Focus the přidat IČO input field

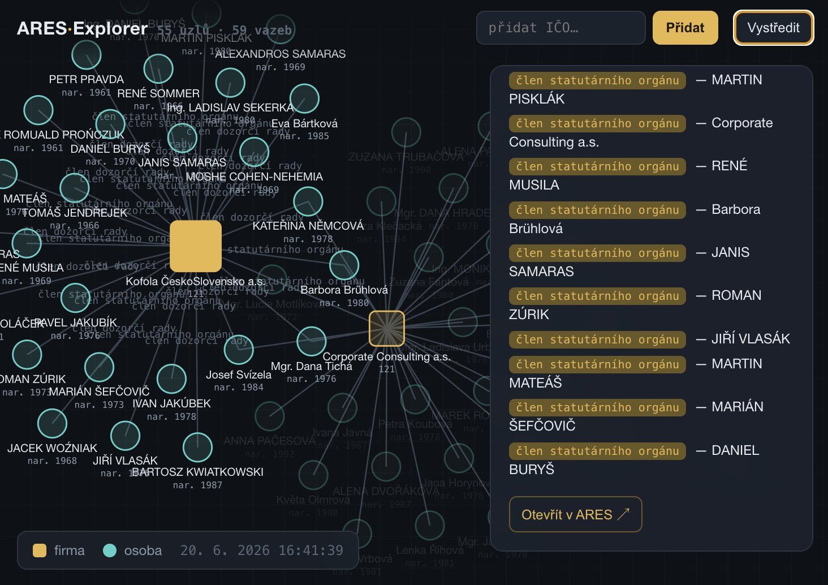click(x=561, y=28)
